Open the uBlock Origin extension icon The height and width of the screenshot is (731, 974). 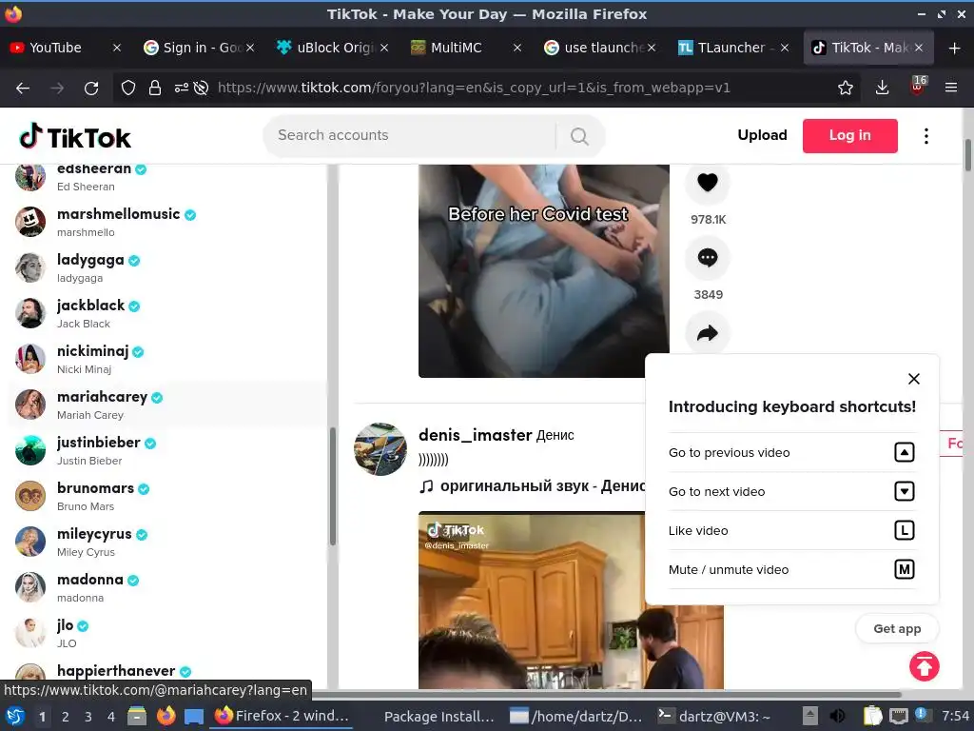coord(918,86)
